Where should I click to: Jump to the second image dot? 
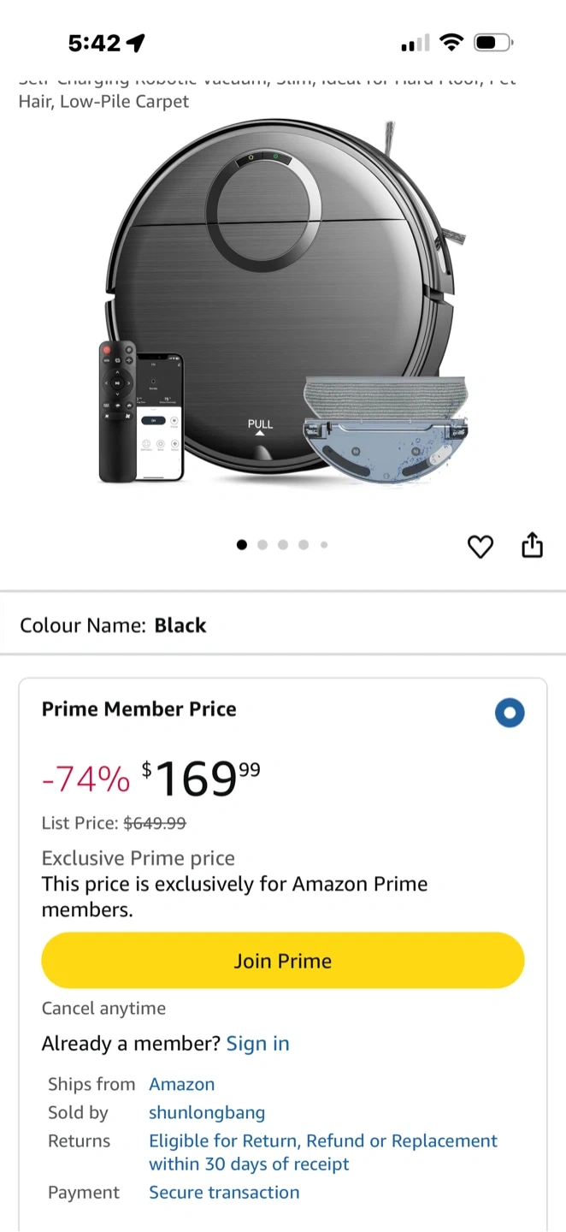(262, 545)
